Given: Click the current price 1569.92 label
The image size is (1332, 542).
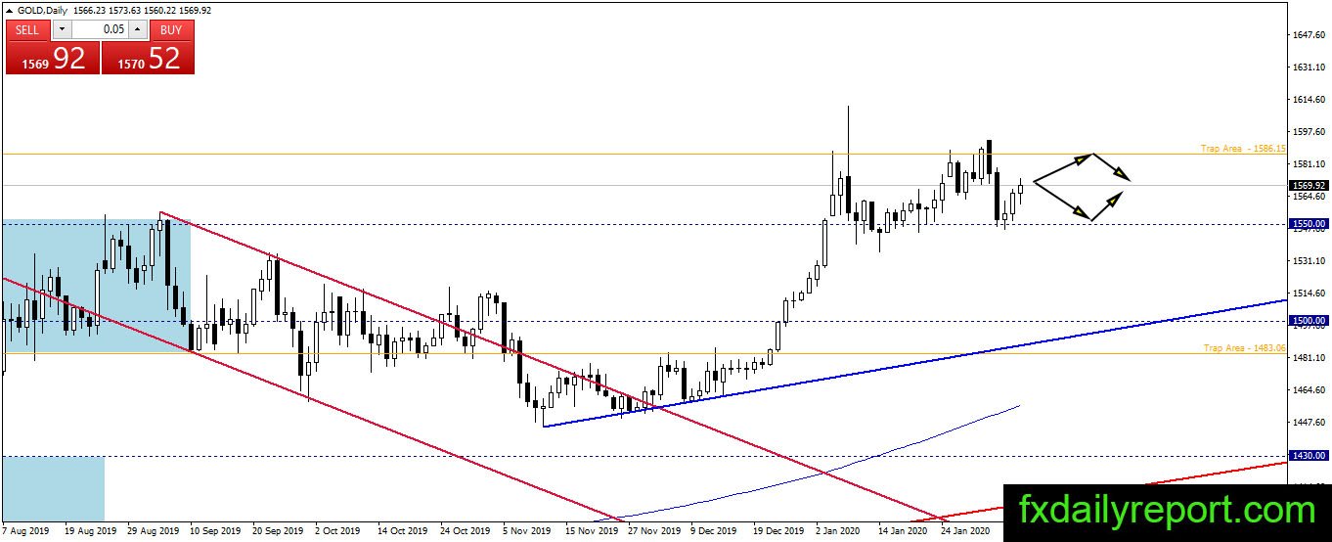Looking at the screenshot, I should pos(1308,185).
